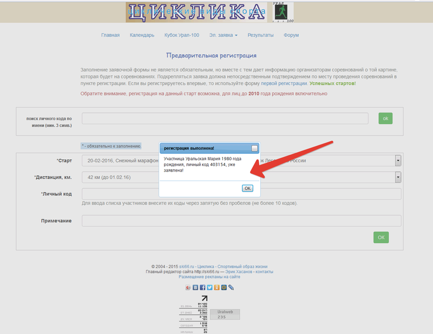
Task: Go to the Календарь menu item
Action: [142, 35]
